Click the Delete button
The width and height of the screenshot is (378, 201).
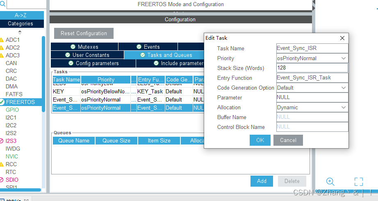(292, 181)
